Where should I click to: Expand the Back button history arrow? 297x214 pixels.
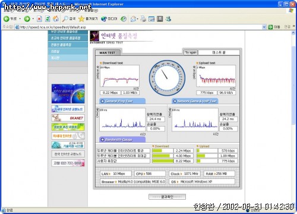click(20, 19)
